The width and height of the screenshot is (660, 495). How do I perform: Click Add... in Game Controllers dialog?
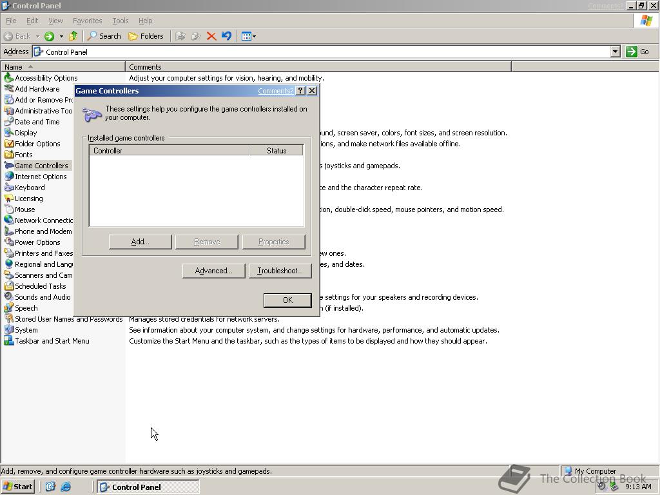(140, 242)
